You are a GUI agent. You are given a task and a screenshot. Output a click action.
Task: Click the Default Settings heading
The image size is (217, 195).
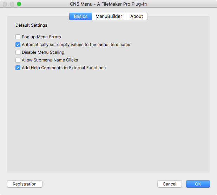click(x=31, y=25)
